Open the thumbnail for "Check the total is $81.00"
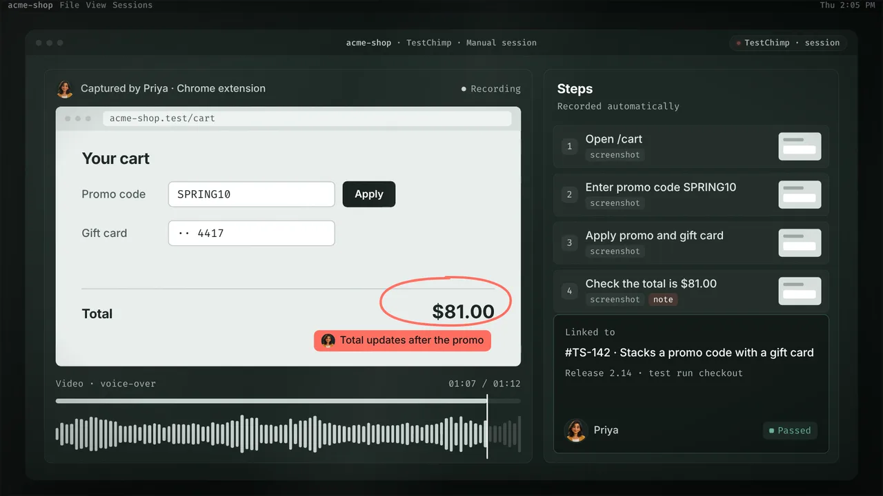883x496 pixels. point(800,291)
